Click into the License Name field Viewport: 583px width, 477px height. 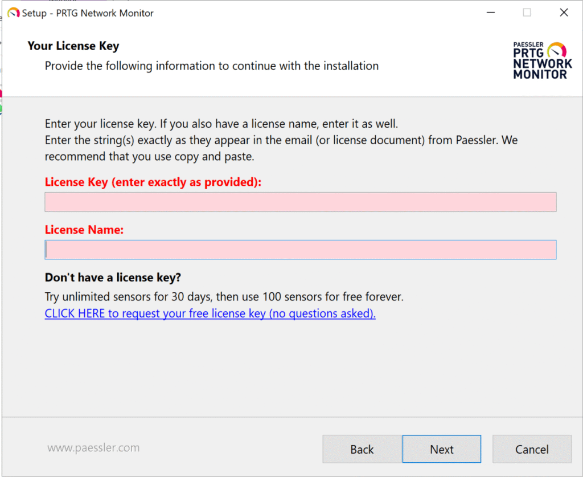pyautogui.click(x=300, y=250)
